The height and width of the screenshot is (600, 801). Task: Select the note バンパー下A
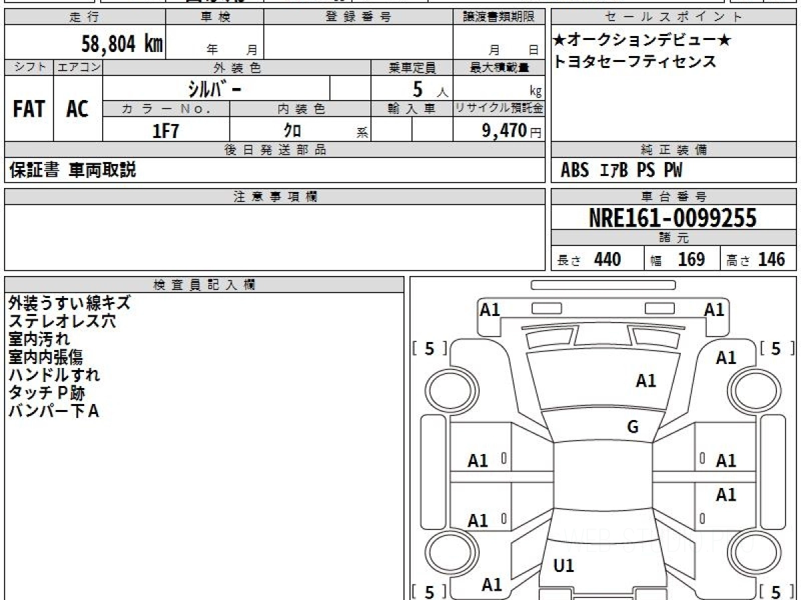click(x=54, y=411)
